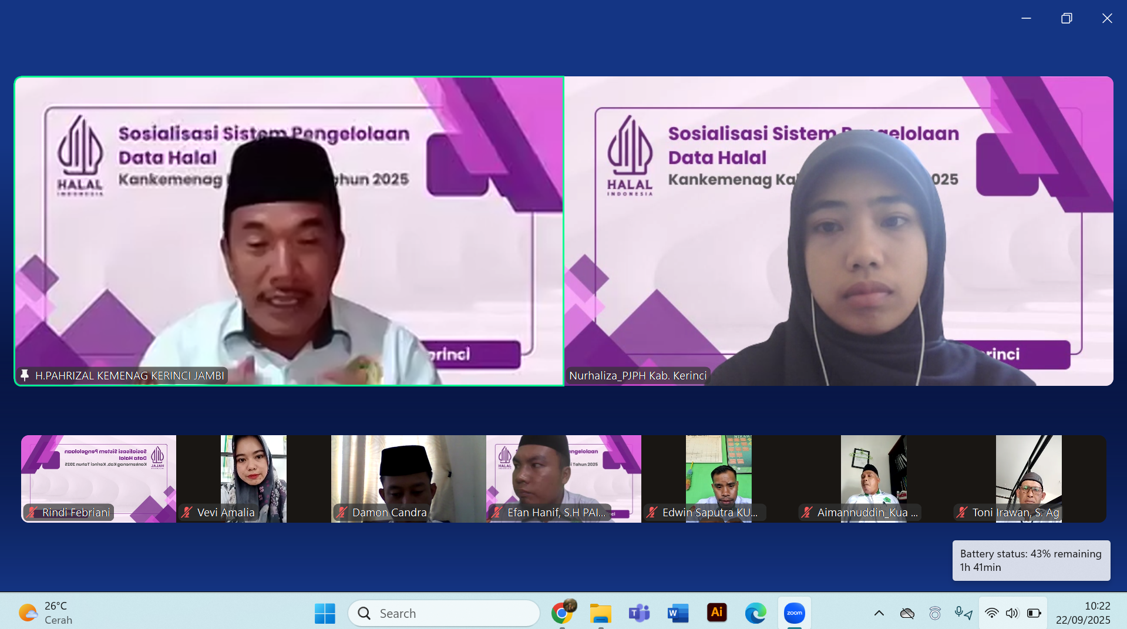Click the pin icon on H.PAHRIZAL's video

point(25,375)
